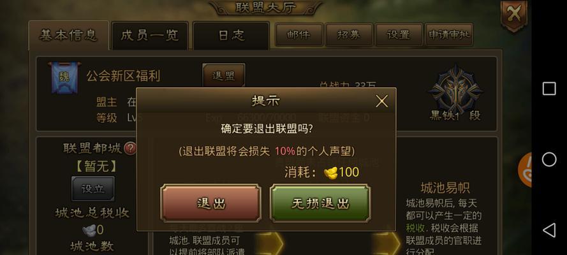Choose the green 无损退出 button

[320, 203]
